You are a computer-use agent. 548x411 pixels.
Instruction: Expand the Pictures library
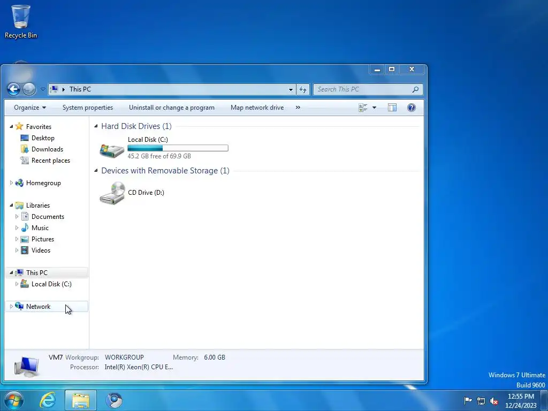(x=17, y=239)
